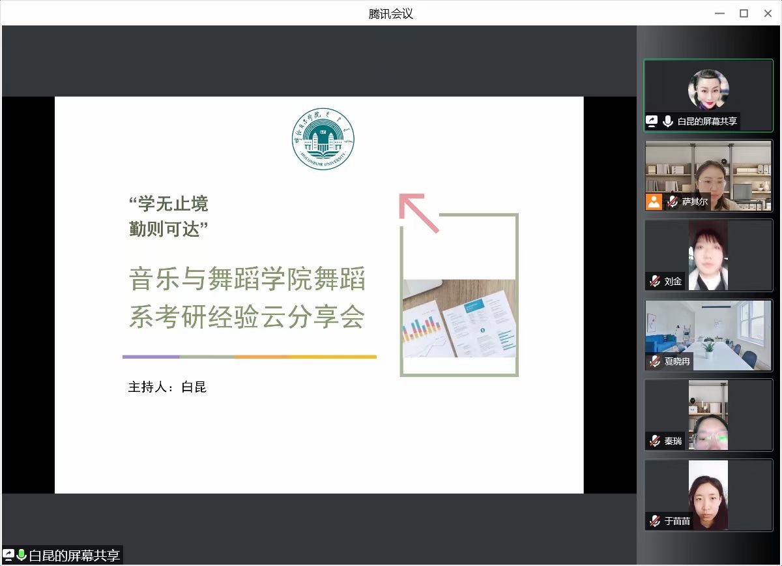Select 于苗苗's video thumbnail
Screen dimensions: 782x566
pos(708,494)
